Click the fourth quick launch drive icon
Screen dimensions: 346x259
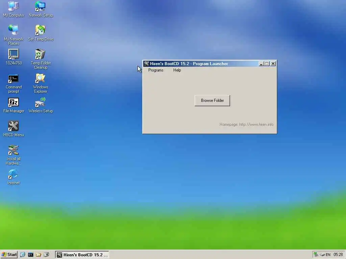coord(46,255)
